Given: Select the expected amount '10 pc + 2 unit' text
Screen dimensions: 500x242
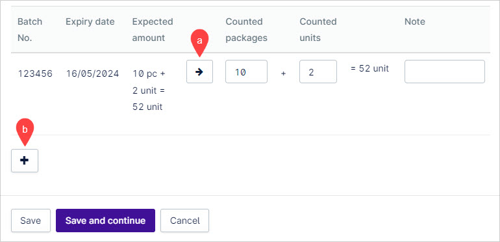Looking at the screenshot, I should 149,82.
